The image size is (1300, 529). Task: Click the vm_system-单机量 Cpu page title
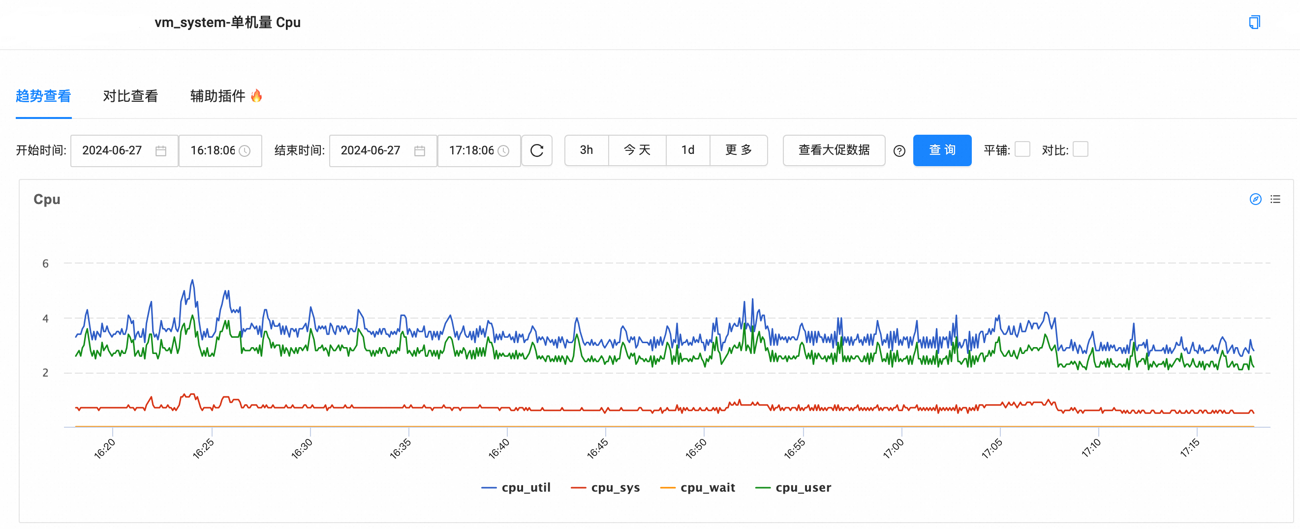pos(227,23)
